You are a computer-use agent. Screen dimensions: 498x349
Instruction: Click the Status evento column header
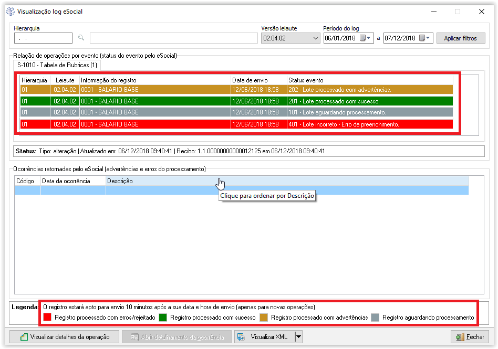pyautogui.click(x=368, y=80)
